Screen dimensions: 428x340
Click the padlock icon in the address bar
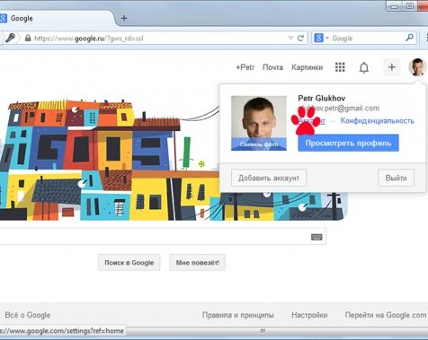point(28,38)
